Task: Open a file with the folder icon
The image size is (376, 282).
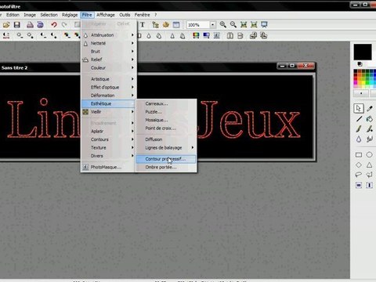Action: (6, 25)
